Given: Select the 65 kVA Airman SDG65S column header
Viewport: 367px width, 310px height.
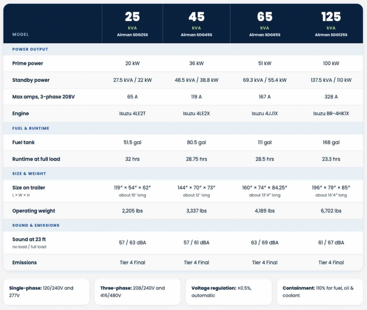Looking at the screenshot, I should click(265, 24).
